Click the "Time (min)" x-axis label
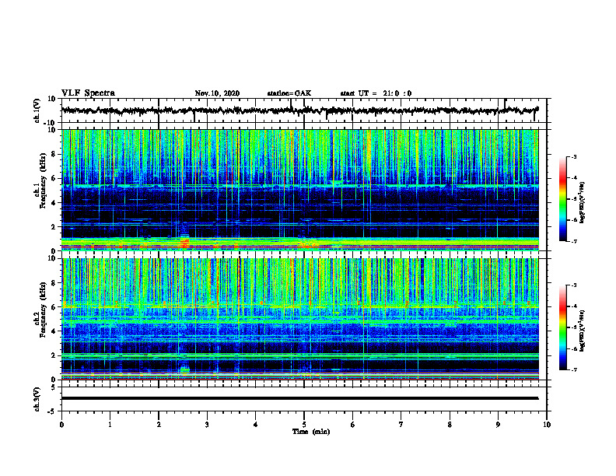The width and height of the screenshot is (616, 476). click(311, 432)
